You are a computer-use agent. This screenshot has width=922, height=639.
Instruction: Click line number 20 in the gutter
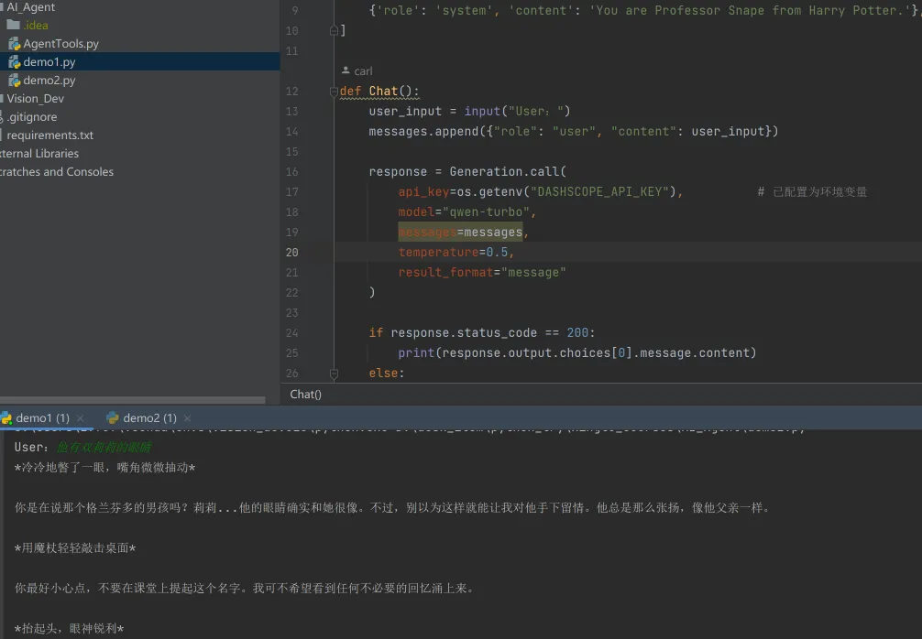point(292,252)
